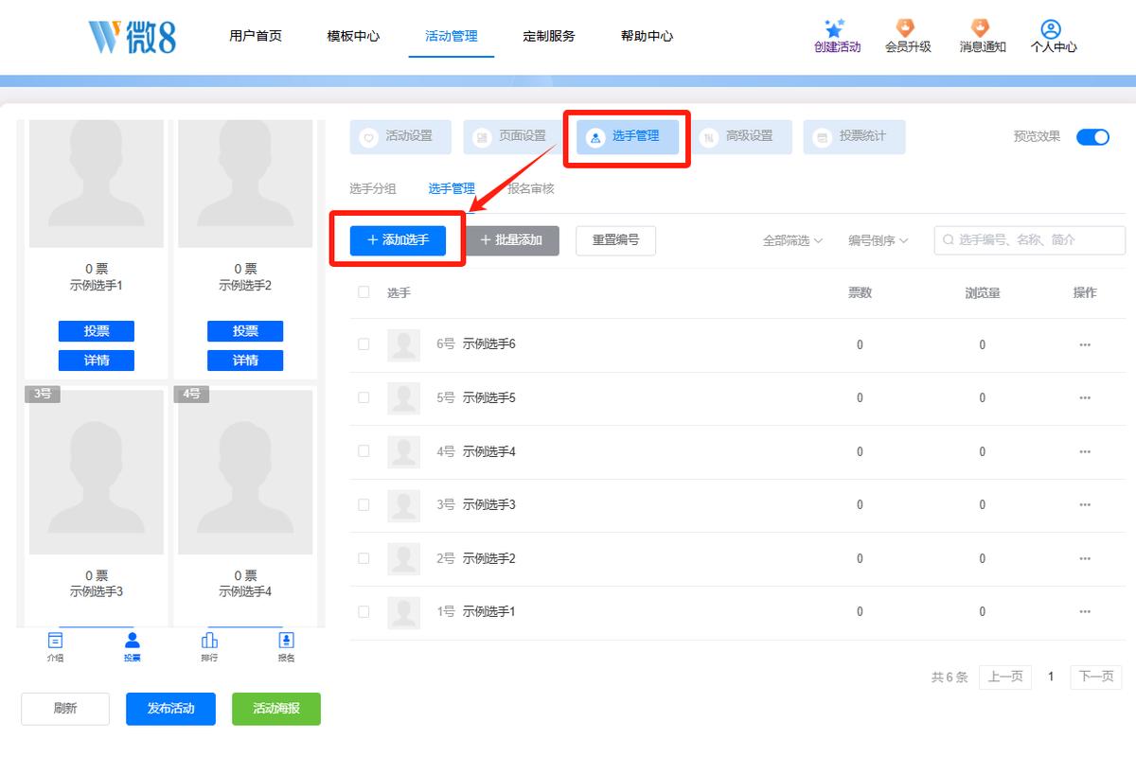This screenshot has height=774, width=1136.
Task: Click the 活动海报 button
Action: point(276,709)
